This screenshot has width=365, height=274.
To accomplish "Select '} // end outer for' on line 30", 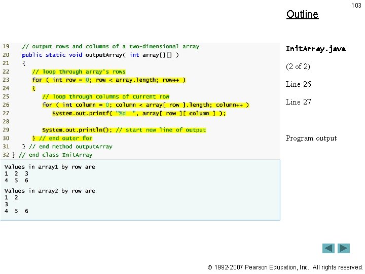I will [x=62, y=138].
